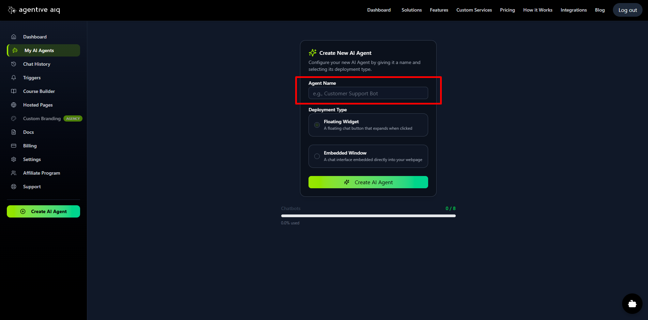
Task: Select the Floating Widget radio button
Action: coord(317,125)
